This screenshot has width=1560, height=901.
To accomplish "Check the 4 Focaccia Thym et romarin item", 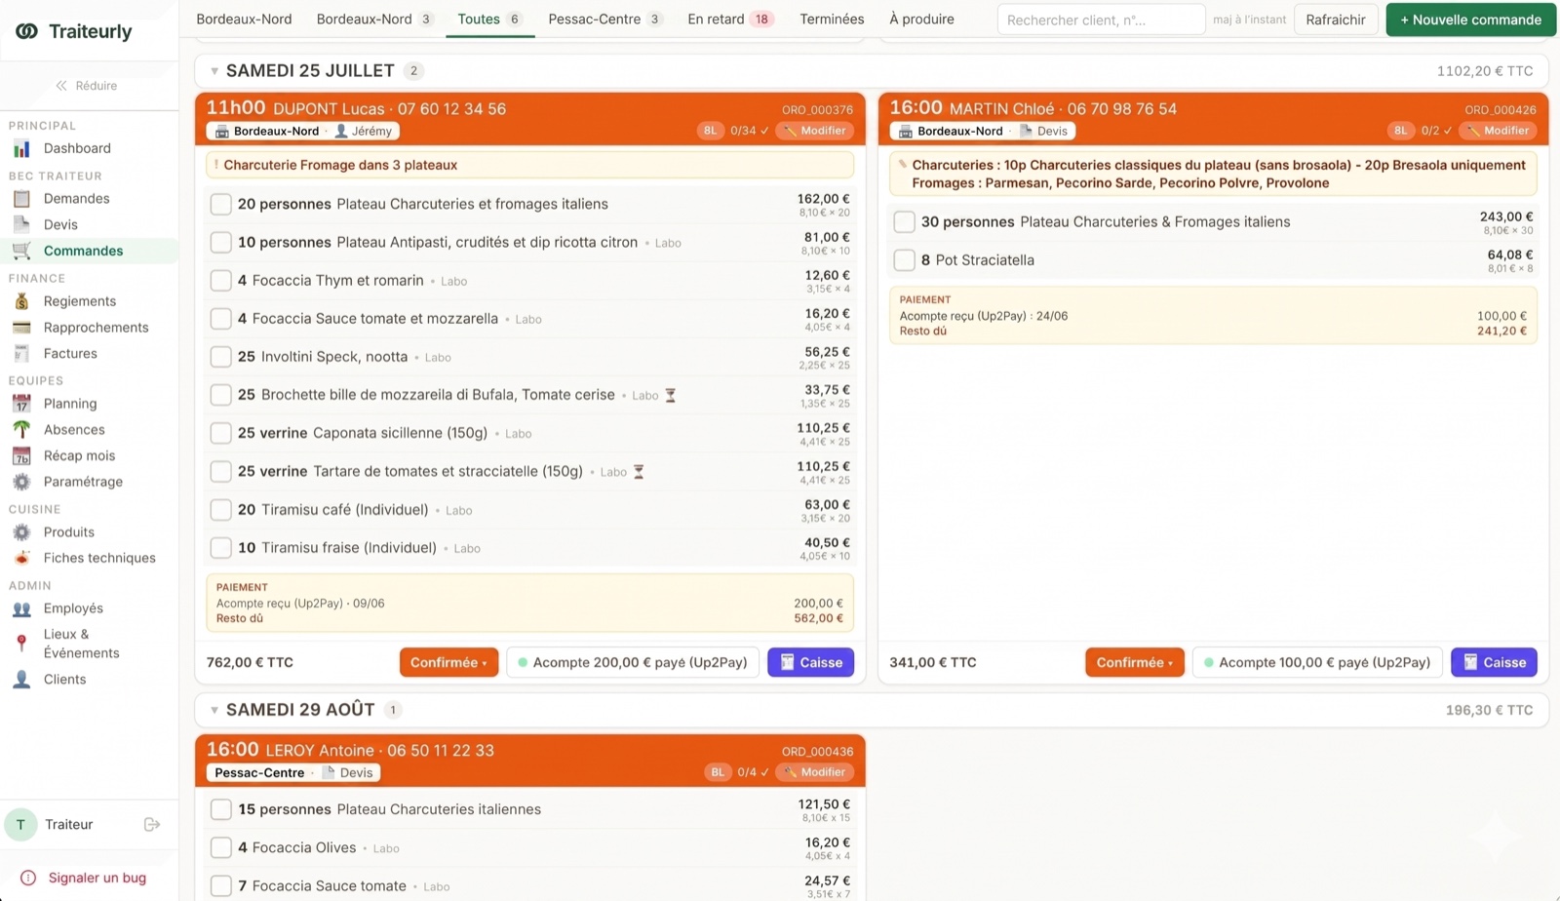I will [221, 281].
